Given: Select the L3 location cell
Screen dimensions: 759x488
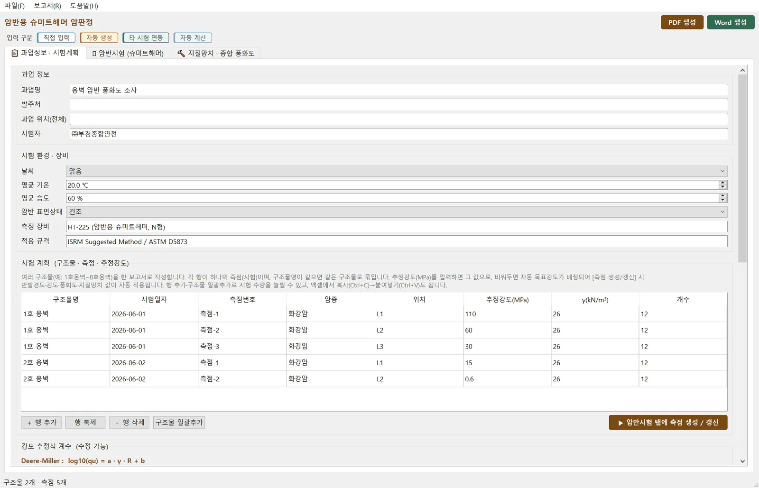Looking at the screenshot, I should coord(419,347).
